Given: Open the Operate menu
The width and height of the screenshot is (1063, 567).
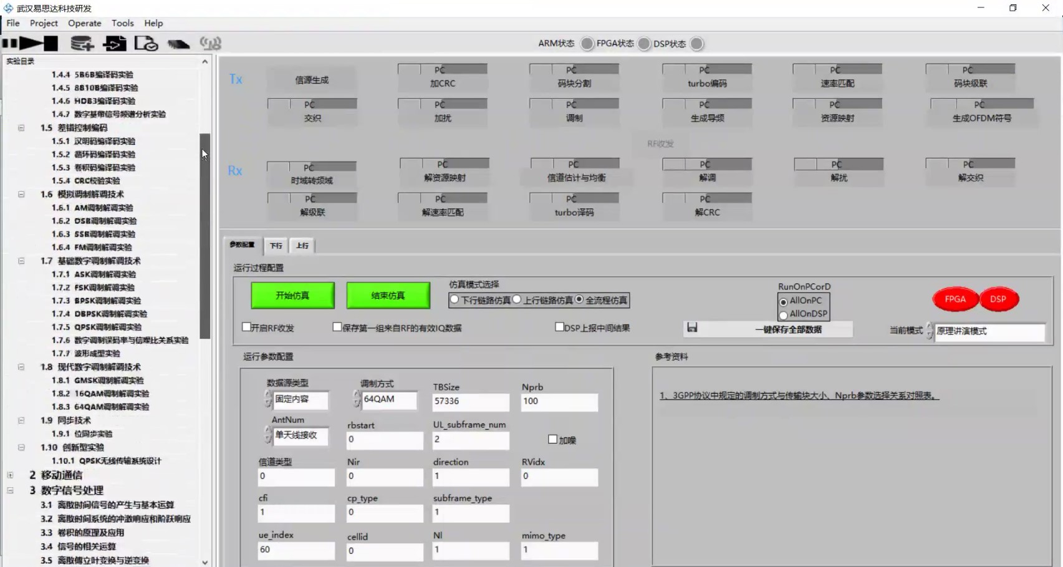Looking at the screenshot, I should point(84,23).
